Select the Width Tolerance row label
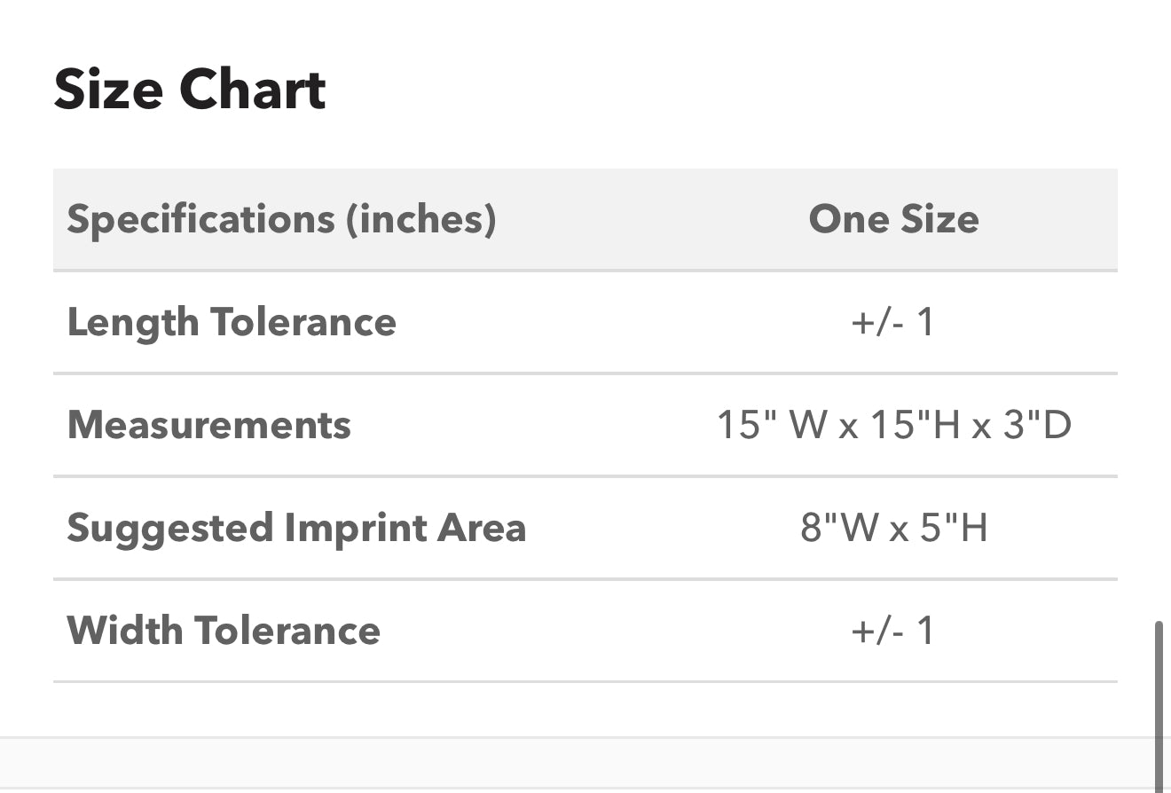 pyautogui.click(x=224, y=631)
